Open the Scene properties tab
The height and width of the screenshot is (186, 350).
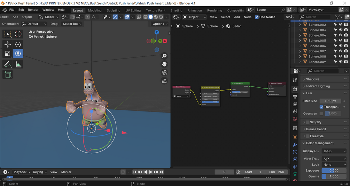coord(295,111)
